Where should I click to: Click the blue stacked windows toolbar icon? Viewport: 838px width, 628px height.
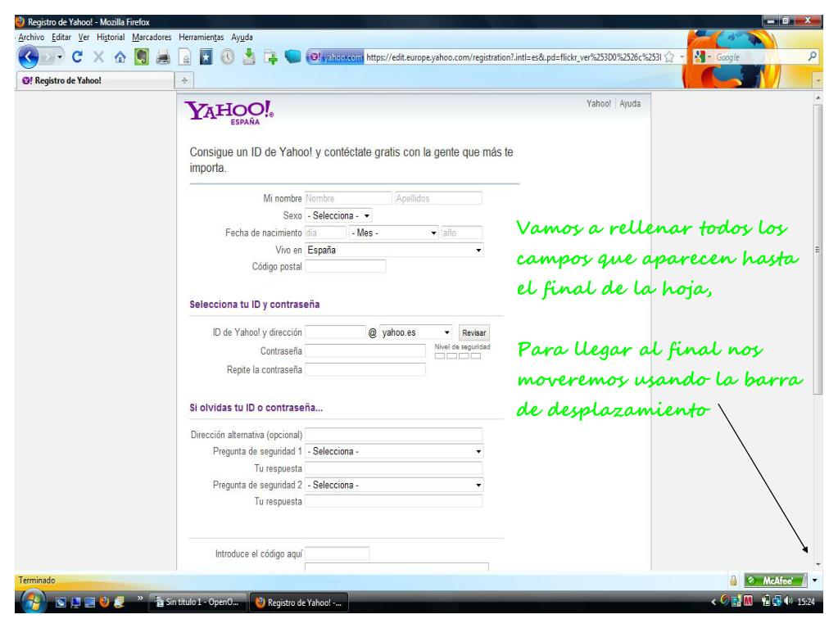point(293,56)
